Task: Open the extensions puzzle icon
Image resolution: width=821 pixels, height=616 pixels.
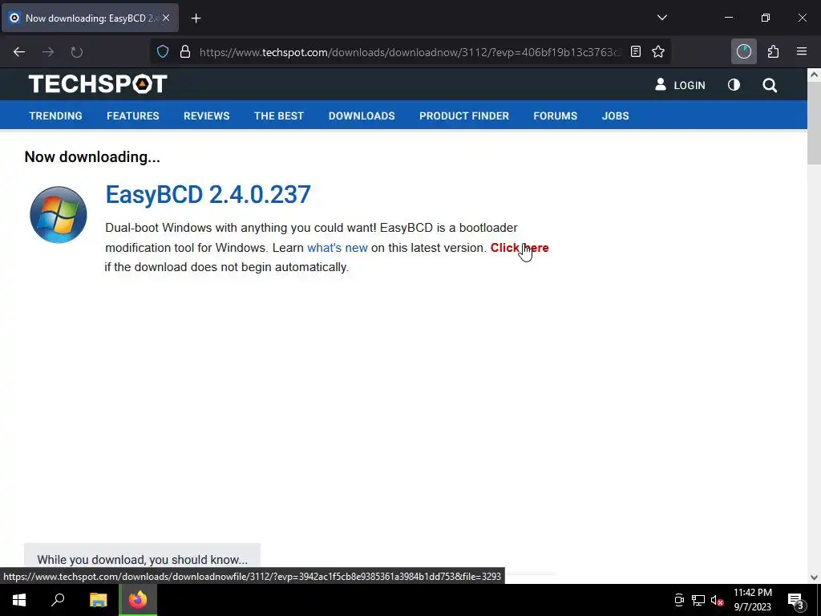Action: pyautogui.click(x=773, y=51)
